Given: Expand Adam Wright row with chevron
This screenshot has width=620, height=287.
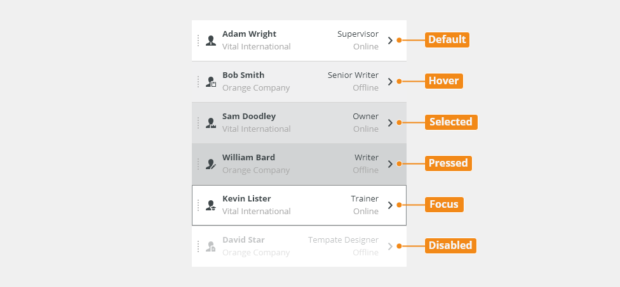Looking at the screenshot, I should point(390,40).
